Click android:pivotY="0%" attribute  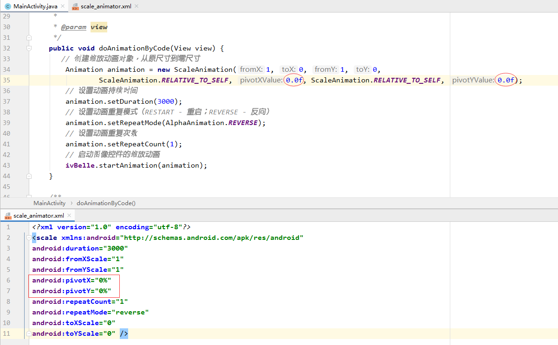pyautogui.click(x=71, y=291)
